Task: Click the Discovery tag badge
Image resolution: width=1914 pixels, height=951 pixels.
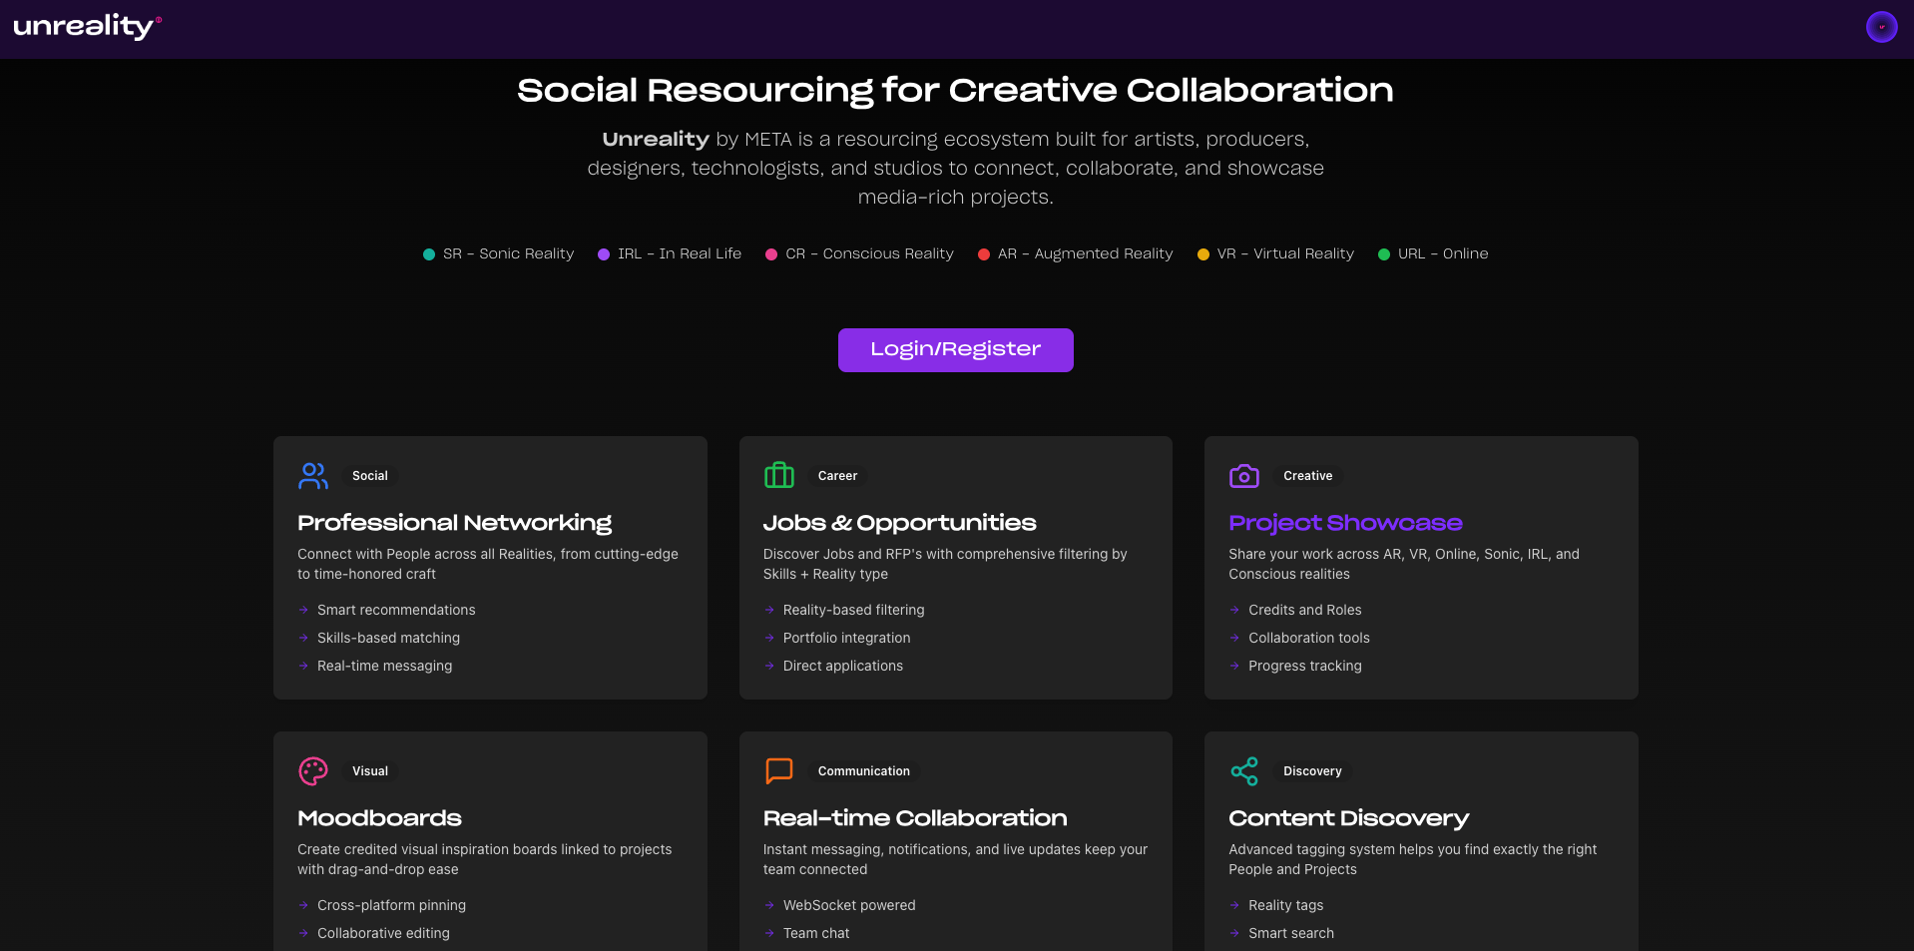Action: (x=1312, y=771)
